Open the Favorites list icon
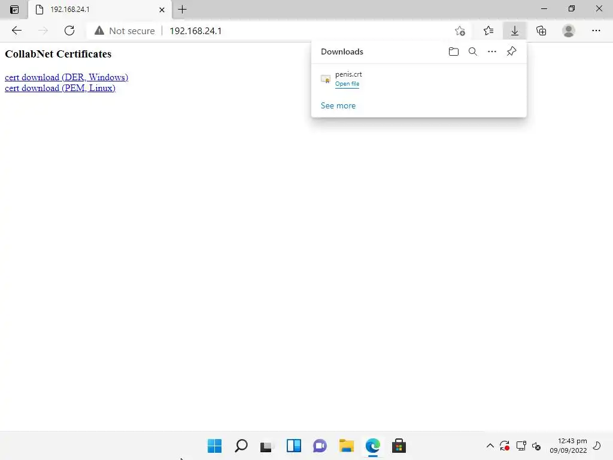The image size is (613, 460). point(488,31)
